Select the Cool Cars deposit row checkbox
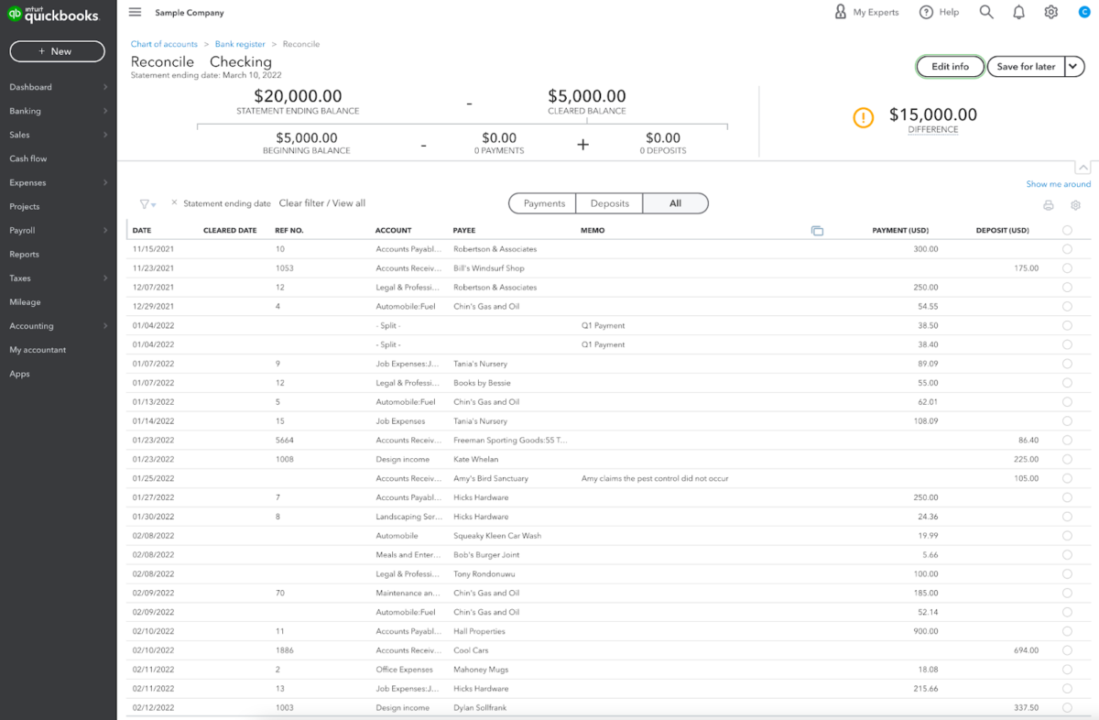This screenshot has height=720, width=1099. pyautogui.click(x=1066, y=650)
